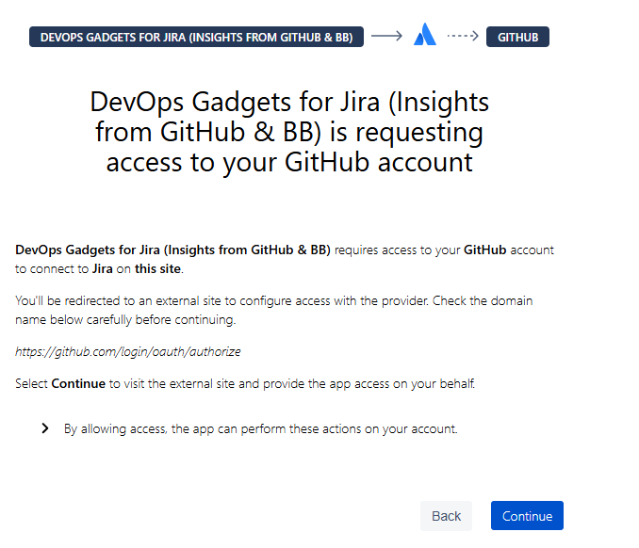Click the dashed arrow before GITHUB badge

(463, 36)
